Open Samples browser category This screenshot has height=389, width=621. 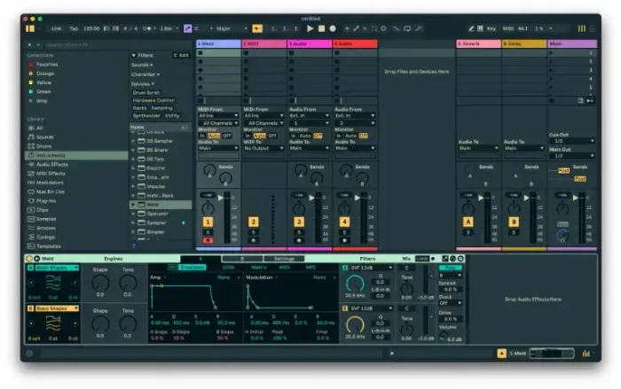click(76, 219)
